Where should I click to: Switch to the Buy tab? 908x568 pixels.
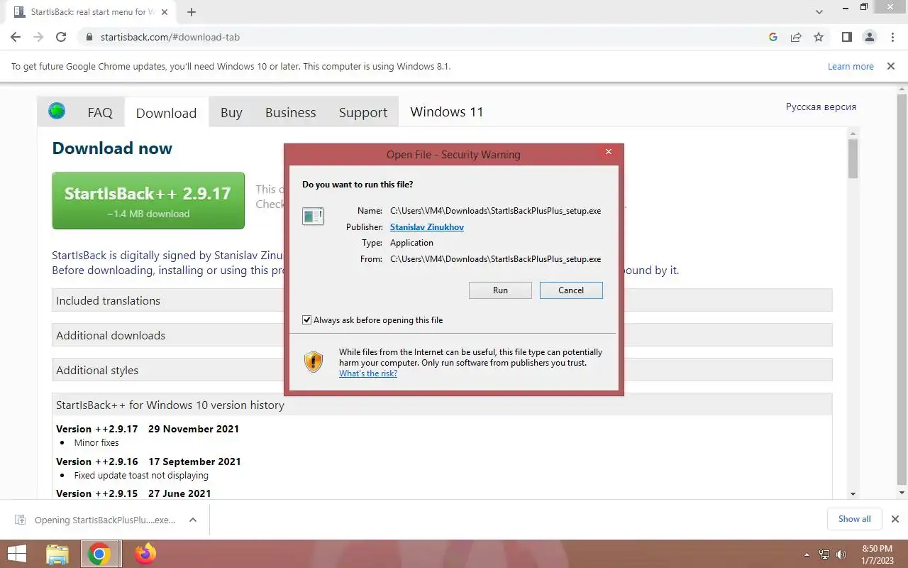[231, 112]
